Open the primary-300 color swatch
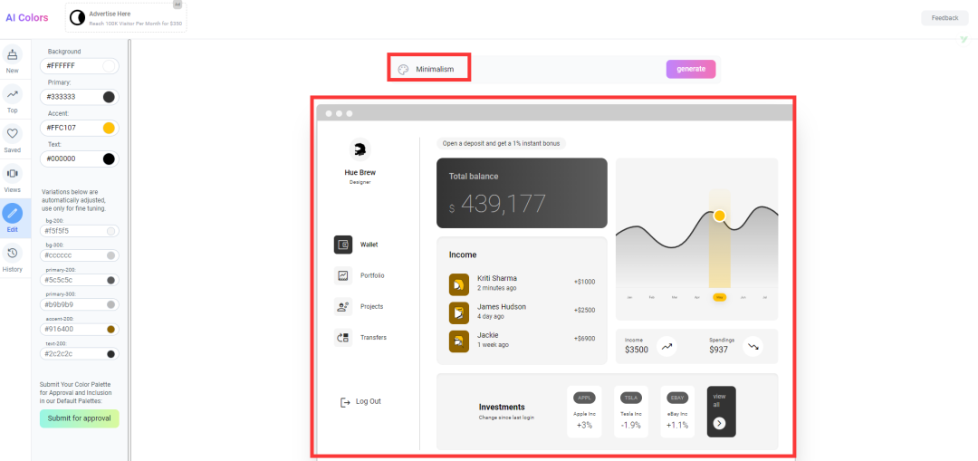The width and height of the screenshot is (978, 461). click(111, 304)
